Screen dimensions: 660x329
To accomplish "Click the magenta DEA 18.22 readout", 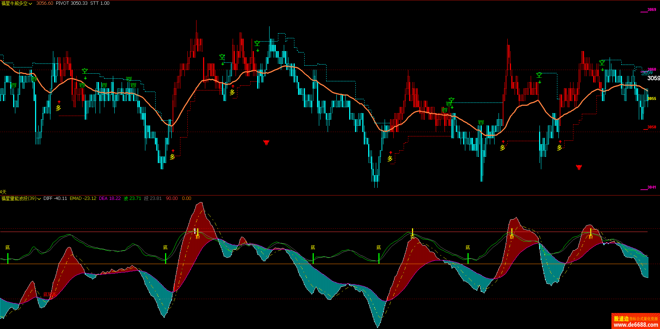I will pos(110,198).
